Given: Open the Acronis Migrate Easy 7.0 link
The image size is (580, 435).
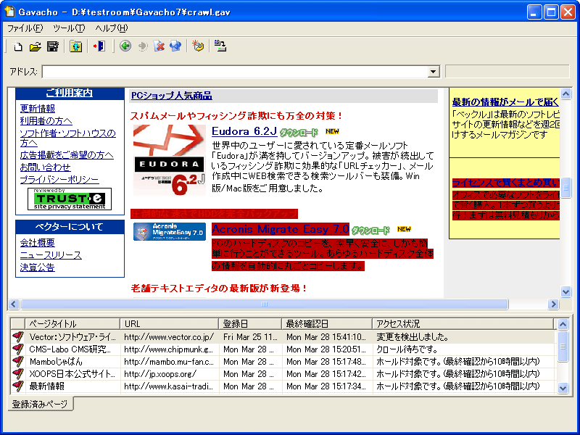Looking at the screenshot, I should click(x=281, y=229).
